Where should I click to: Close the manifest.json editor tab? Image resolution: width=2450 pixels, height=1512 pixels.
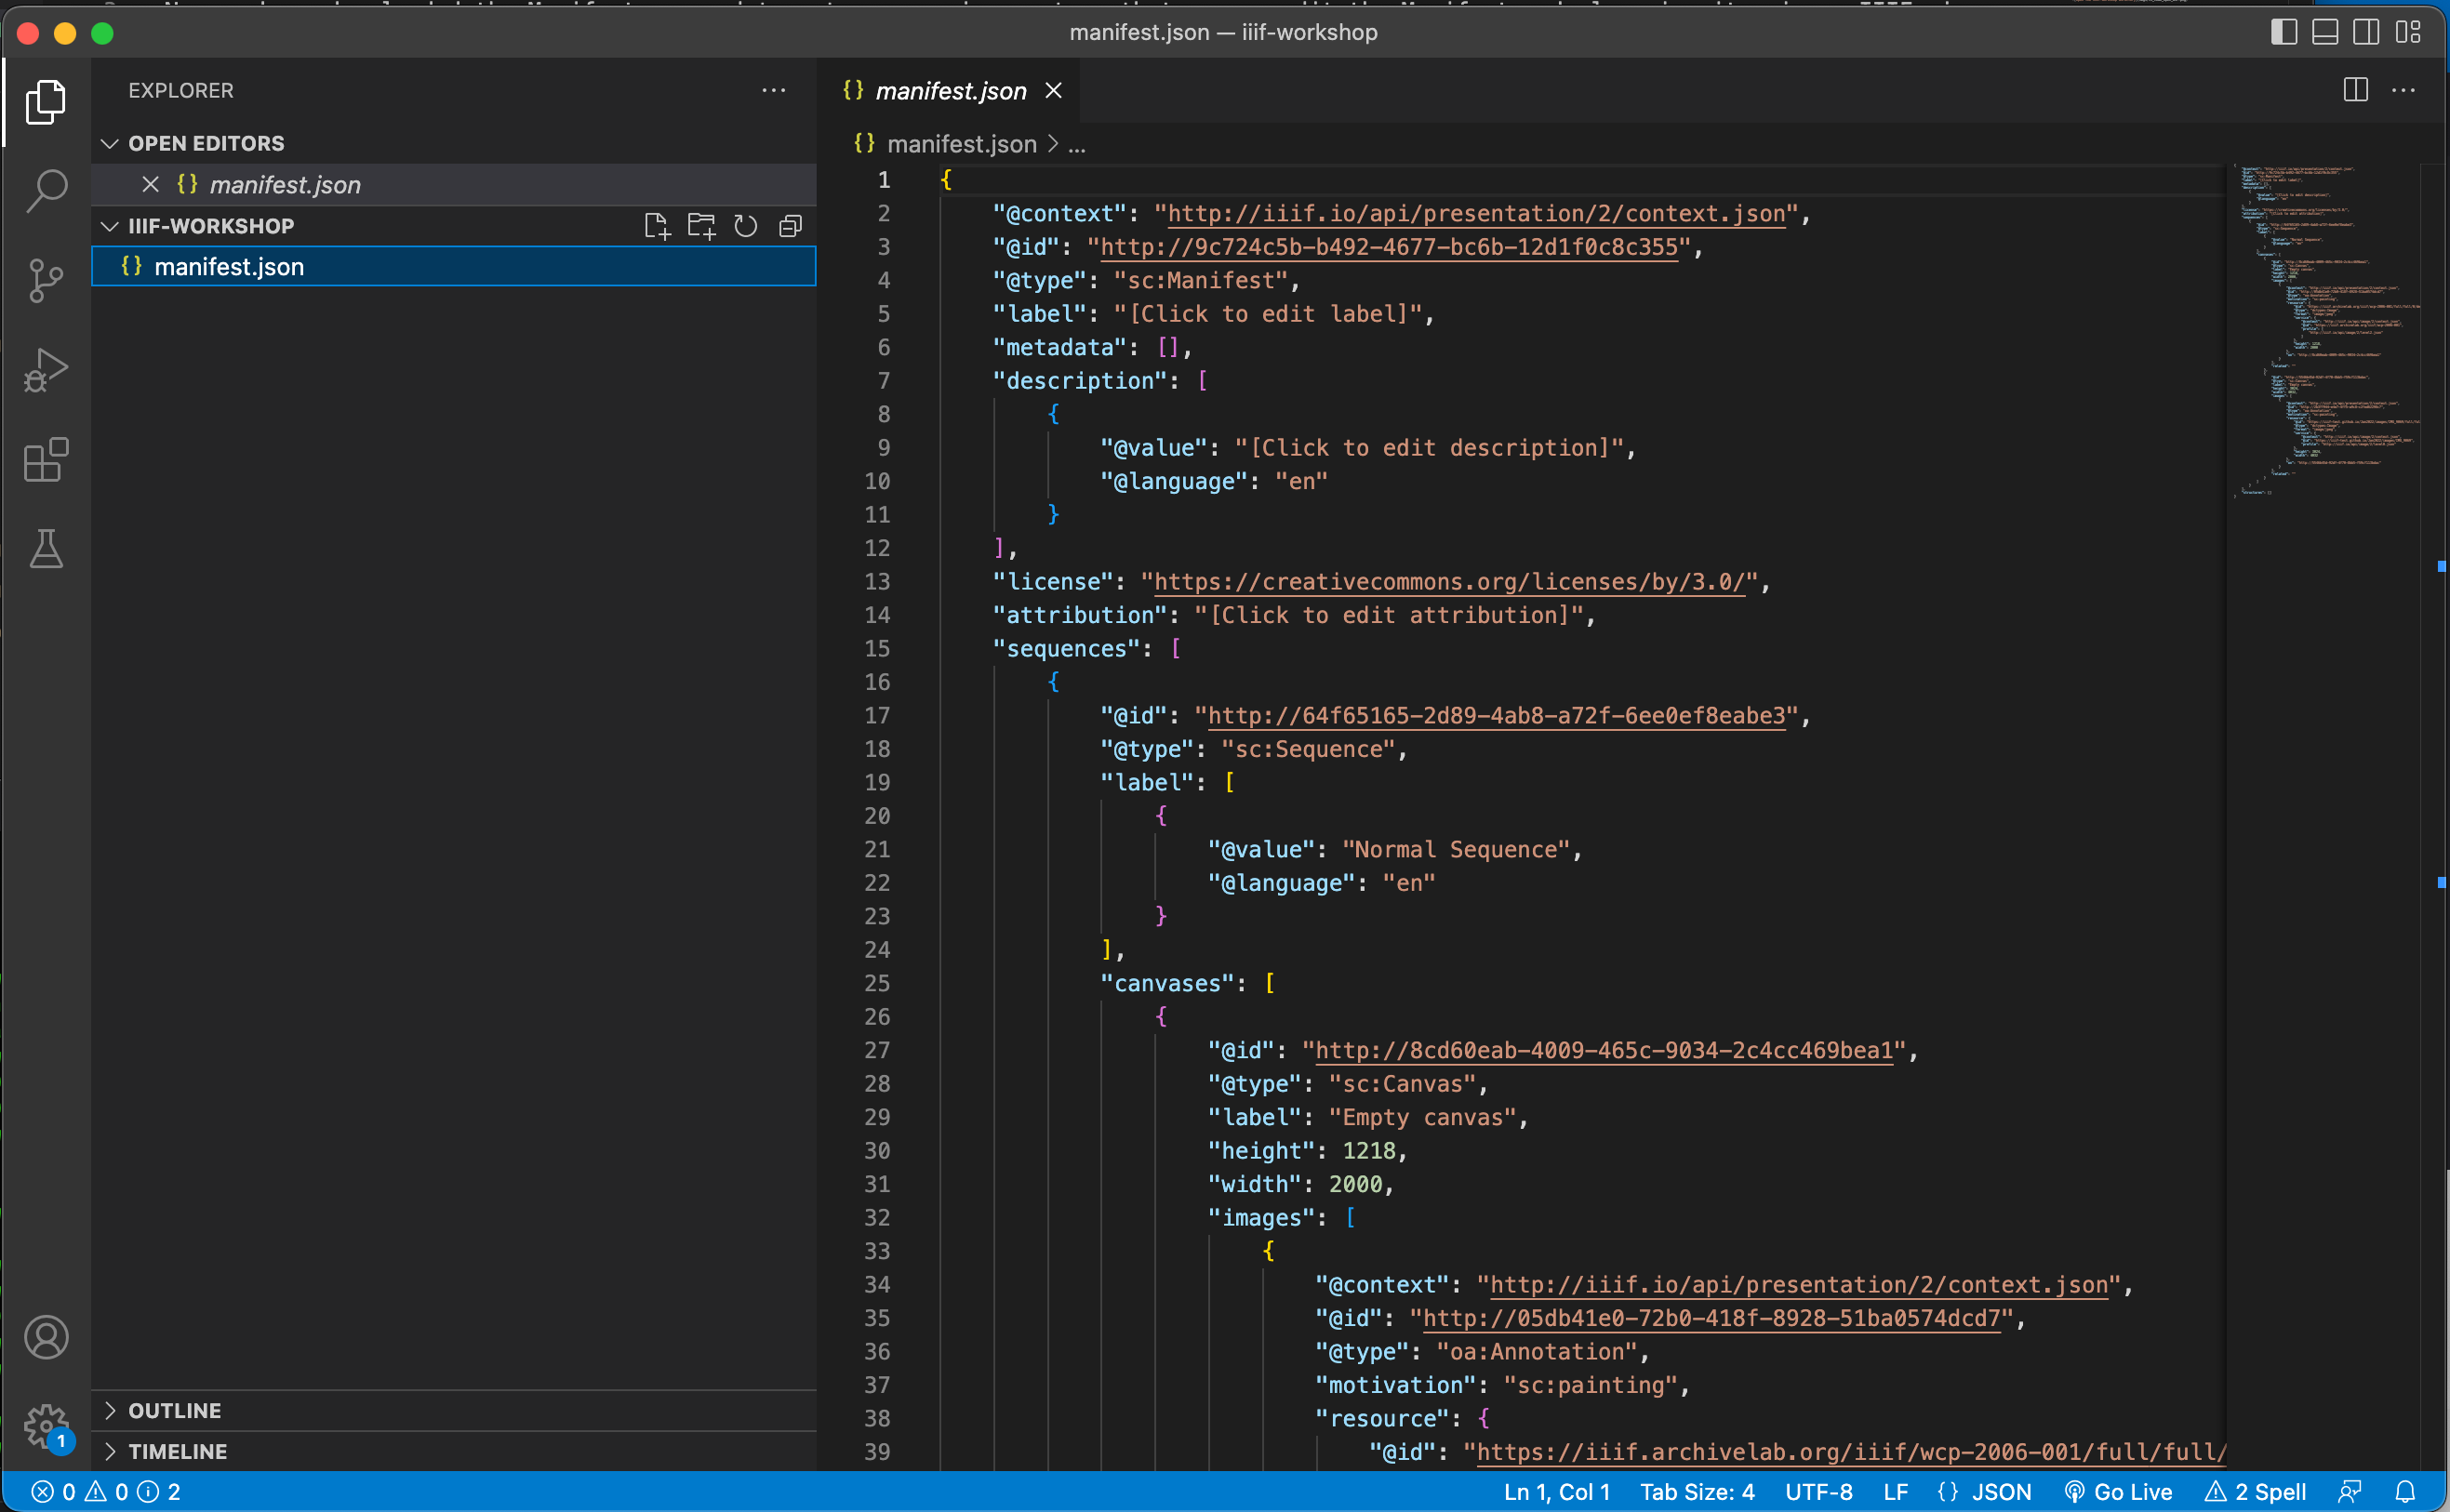coord(1053,91)
